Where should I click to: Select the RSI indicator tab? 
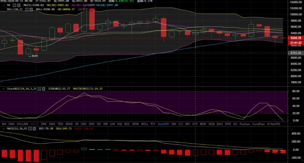[99, 124]
